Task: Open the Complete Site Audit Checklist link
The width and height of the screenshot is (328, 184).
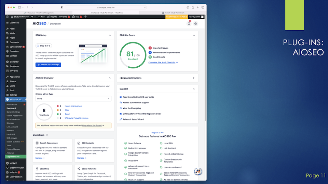Action: pyautogui.click(x=163, y=63)
